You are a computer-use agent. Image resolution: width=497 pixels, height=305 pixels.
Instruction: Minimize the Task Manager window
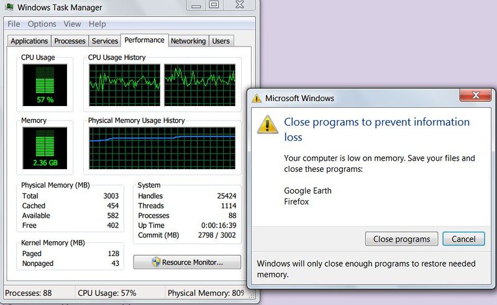point(196,5)
